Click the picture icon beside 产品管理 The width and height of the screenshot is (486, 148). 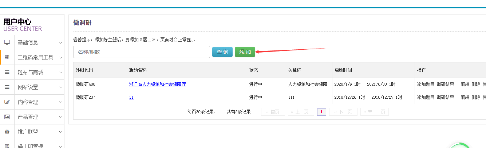pos(7,117)
